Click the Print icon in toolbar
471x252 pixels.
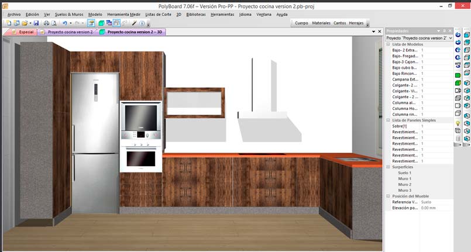[46, 23]
